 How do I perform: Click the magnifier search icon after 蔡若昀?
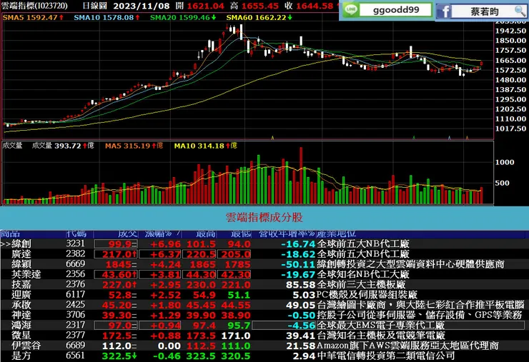[x=520, y=11]
